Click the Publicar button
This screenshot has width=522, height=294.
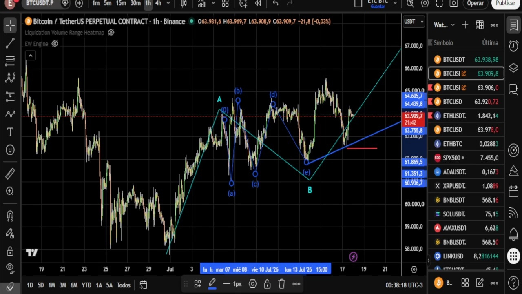point(506,3)
